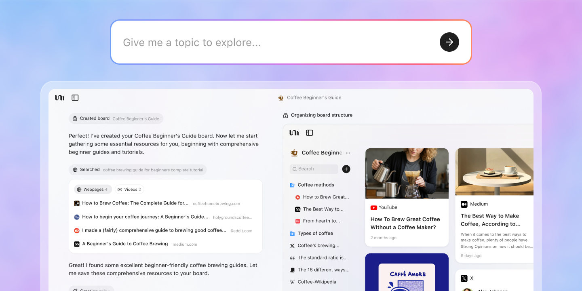Screen dimensions: 582x291
Task: Click the 'Give me a topic to explore' input
Action: click(242, 42)
